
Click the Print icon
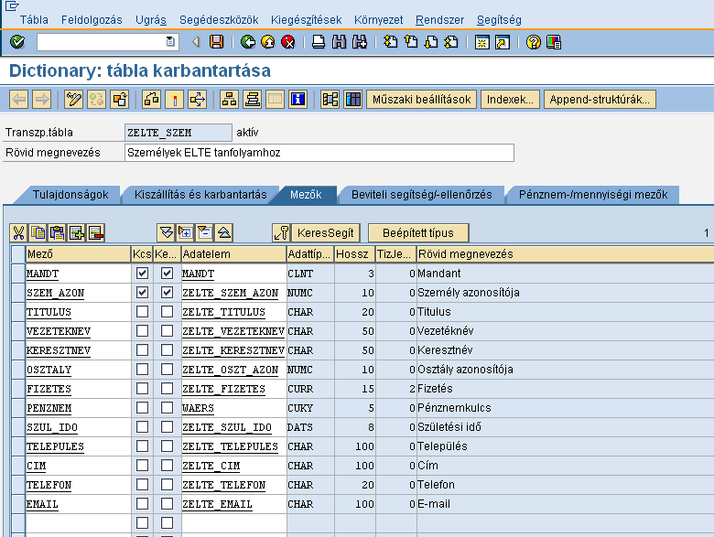click(x=319, y=42)
